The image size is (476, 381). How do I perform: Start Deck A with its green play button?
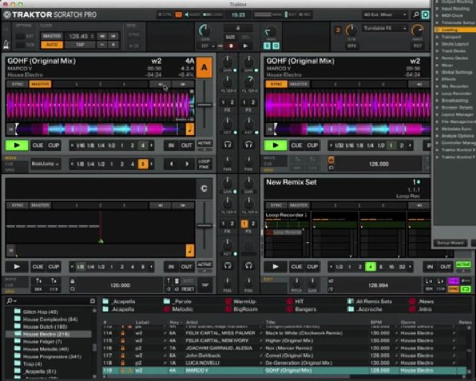coord(17,145)
